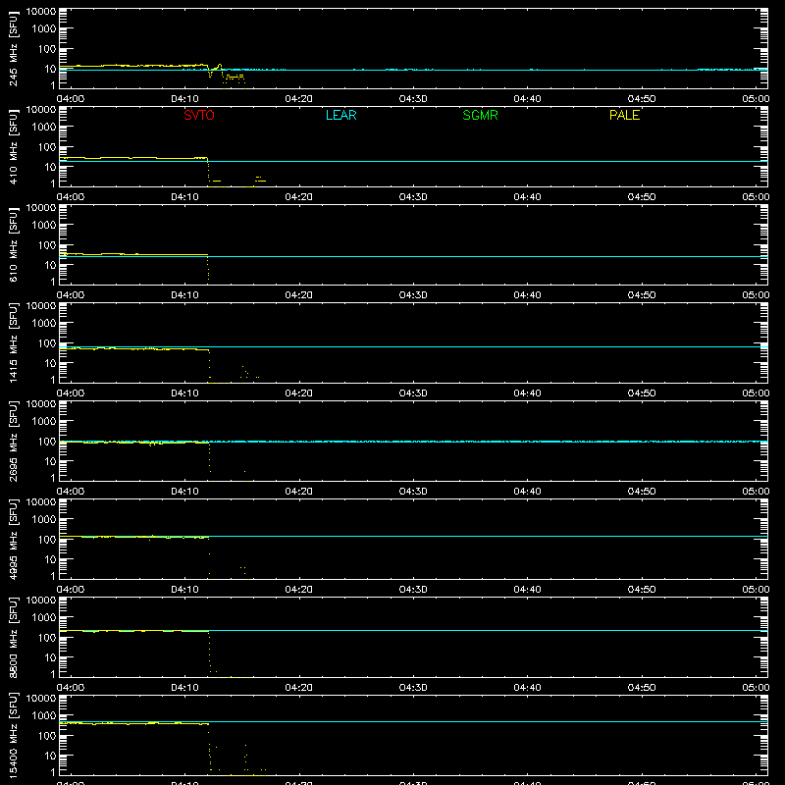Click the 04:30 time label under 4995 MHz panel
Screen dimensions: 785x785
point(413,590)
